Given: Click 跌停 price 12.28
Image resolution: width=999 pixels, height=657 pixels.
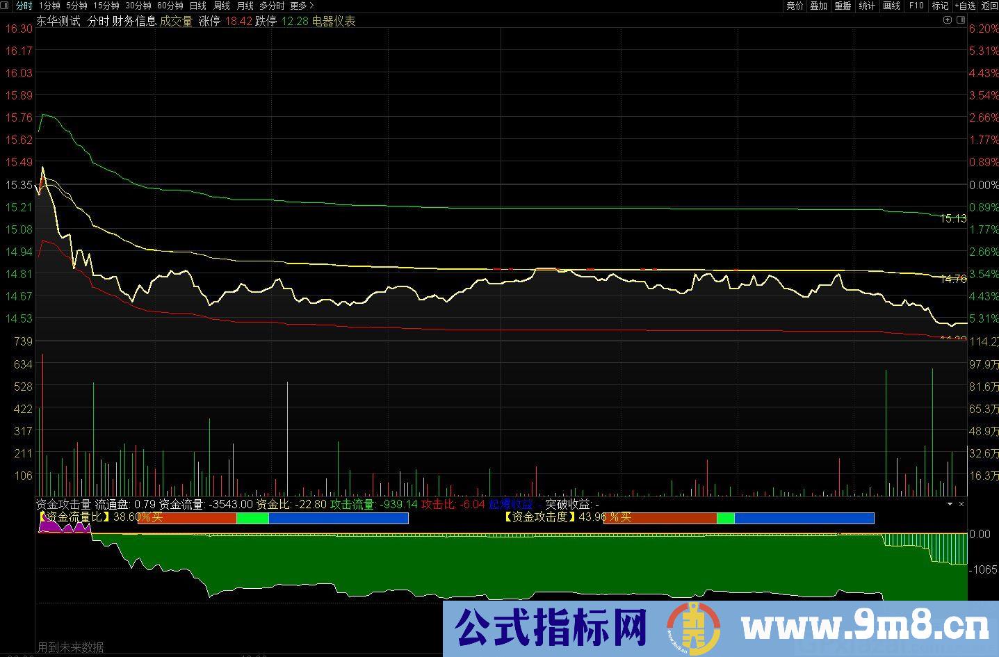Looking at the screenshot, I should pyautogui.click(x=294, y=21).
